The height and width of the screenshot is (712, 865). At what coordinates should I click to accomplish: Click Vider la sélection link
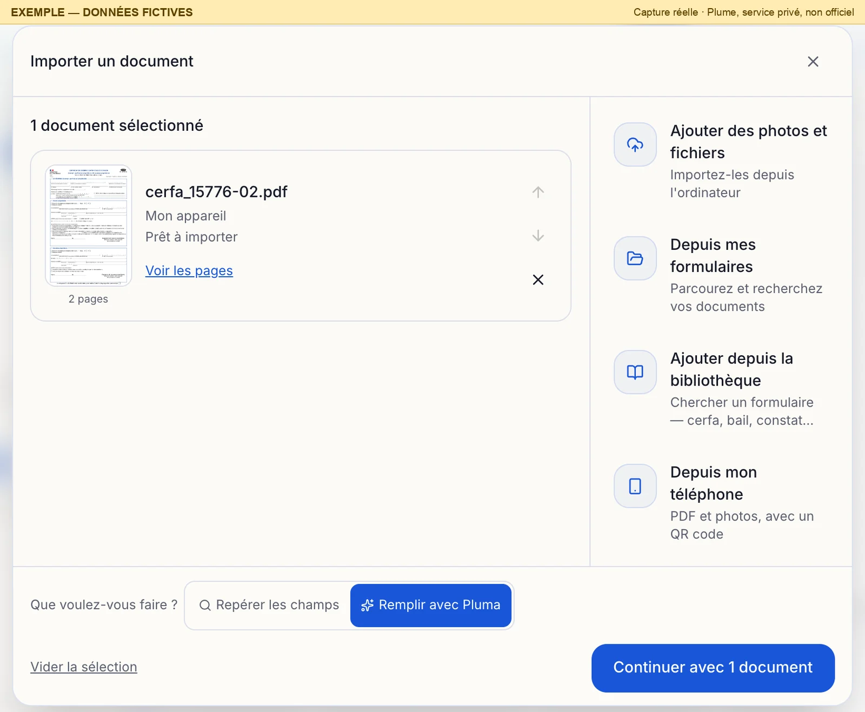tap(84, 667)
